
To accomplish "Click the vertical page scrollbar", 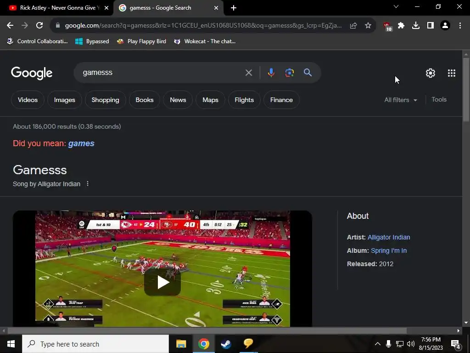I will 466,90.
